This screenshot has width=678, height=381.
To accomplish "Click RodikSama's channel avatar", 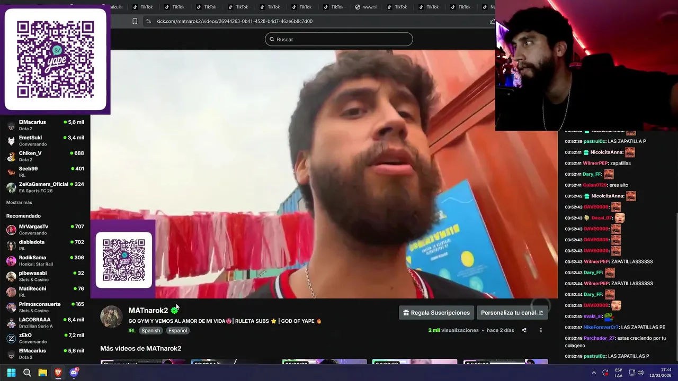I will click(11, 261).
